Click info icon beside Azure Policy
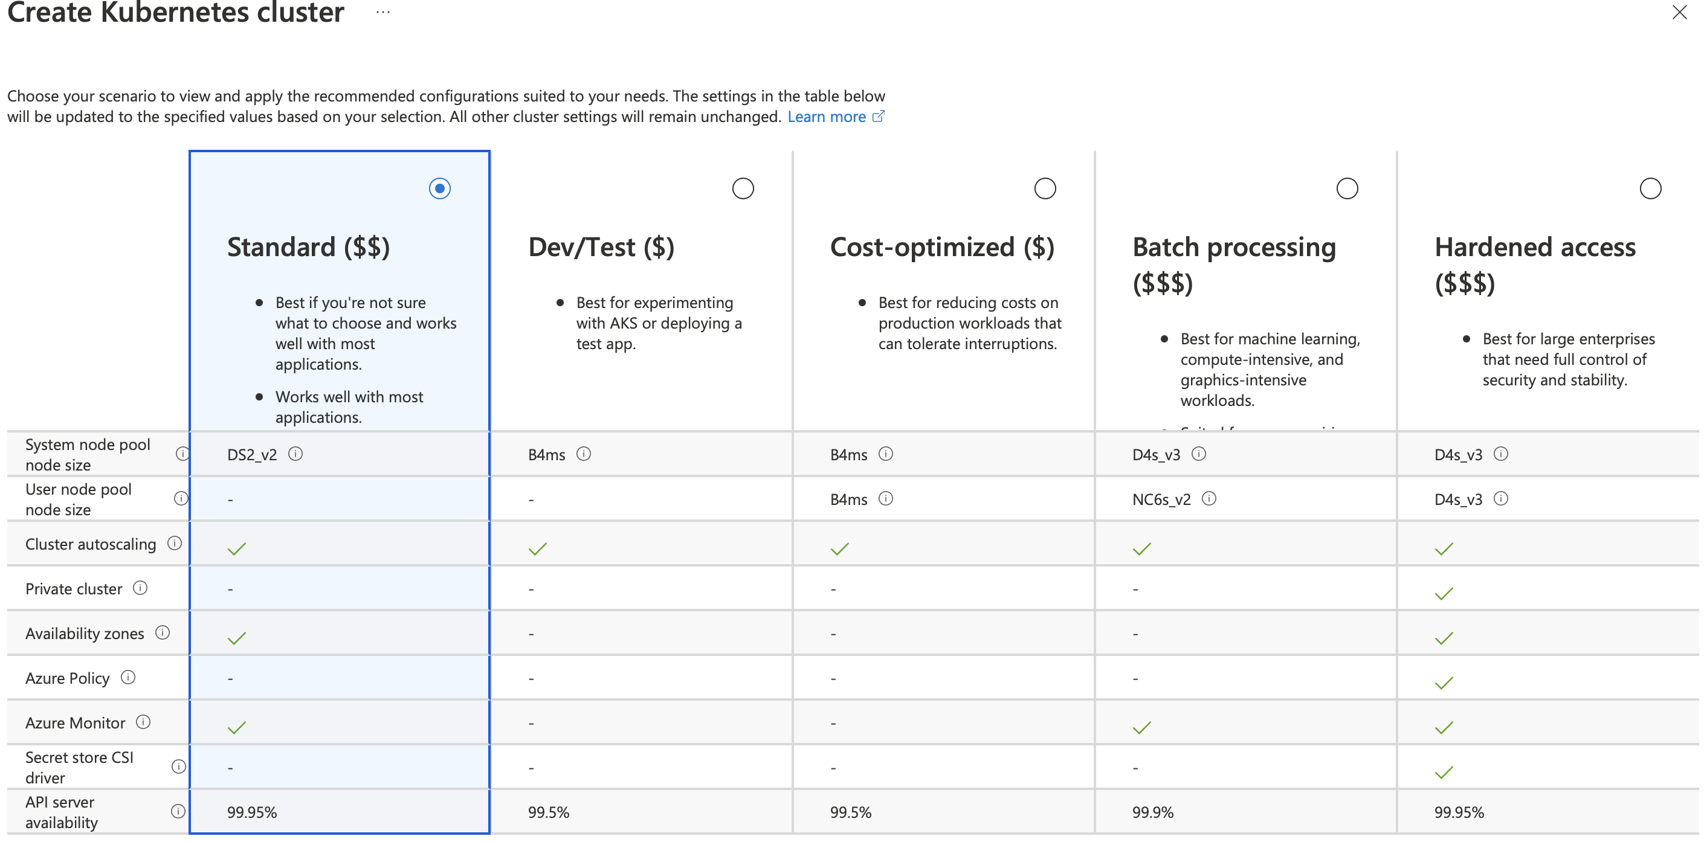This screenshot has height=842, width=1704. 128,677
